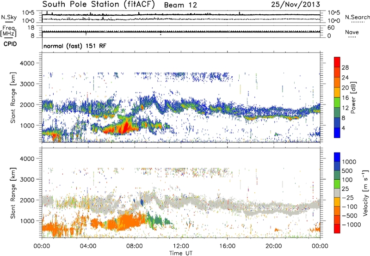Click the '16:00' time axis label
The height and width of the screenshot is (256, 370).
pyautogui.click(x=227, y=246)
